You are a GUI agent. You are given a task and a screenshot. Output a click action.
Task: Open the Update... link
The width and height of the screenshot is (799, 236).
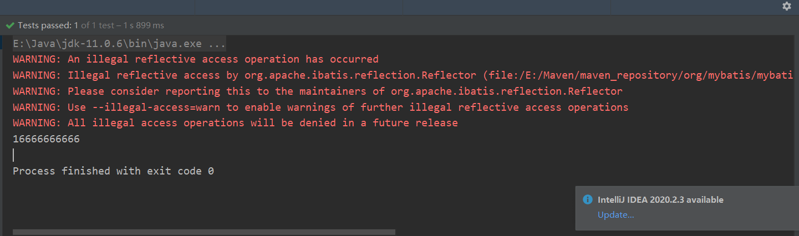tap(616, 215)
